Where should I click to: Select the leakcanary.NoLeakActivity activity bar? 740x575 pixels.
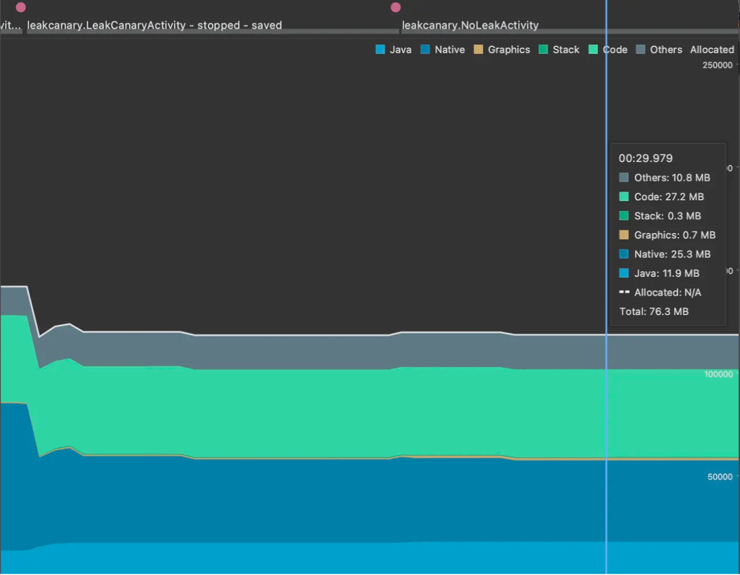coord(569,31)
